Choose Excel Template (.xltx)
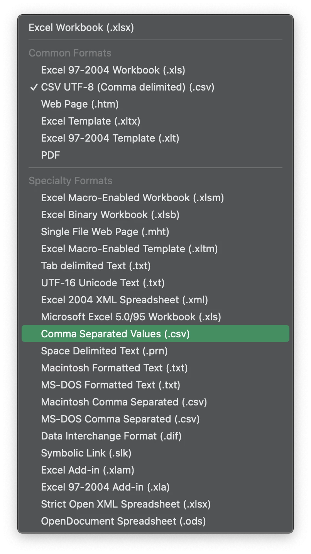The width and height of the screenshot is (311, 554). point(155,121)
